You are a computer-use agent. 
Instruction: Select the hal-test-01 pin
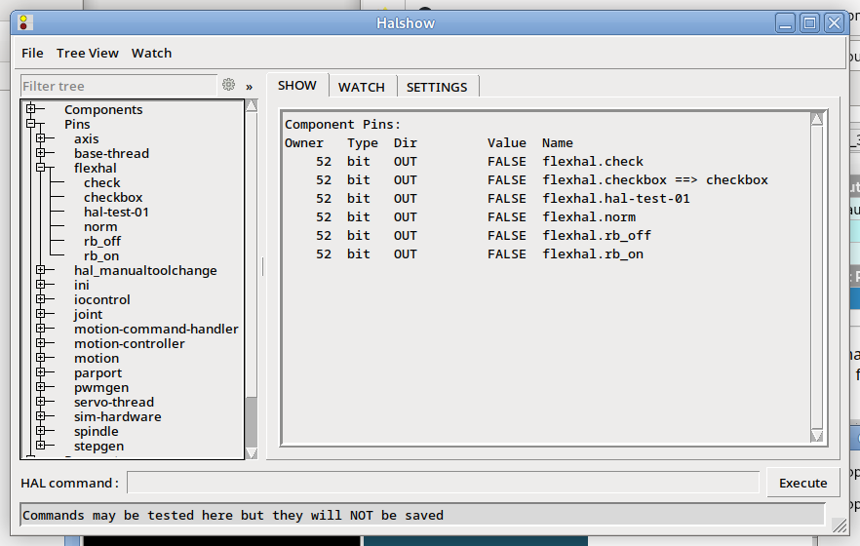coord(116,212)
